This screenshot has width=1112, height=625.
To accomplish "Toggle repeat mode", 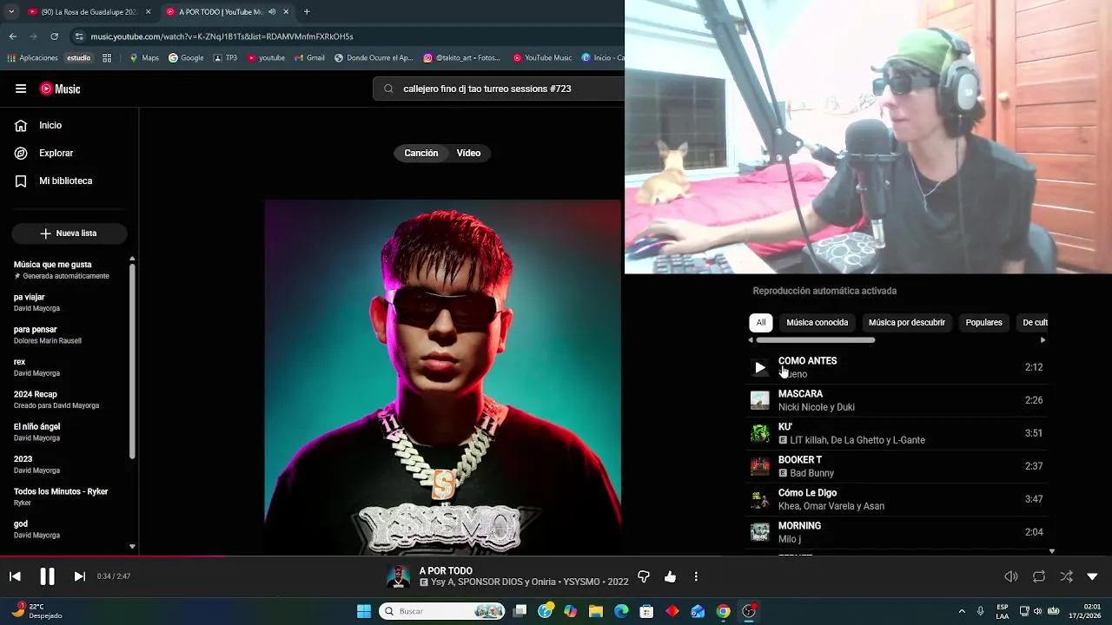I will pos(1039,576).
